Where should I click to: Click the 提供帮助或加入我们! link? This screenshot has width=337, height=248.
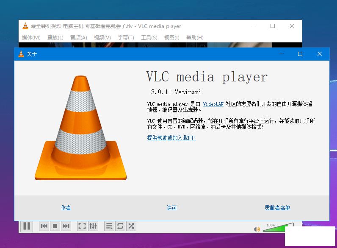(171, 137)
